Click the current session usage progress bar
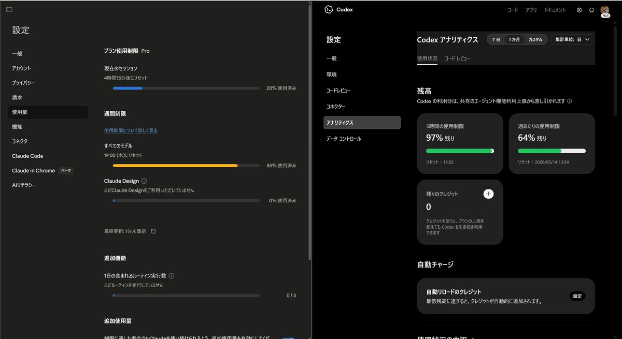The height and width of the screenshot is (339, 622). point(186,89)
